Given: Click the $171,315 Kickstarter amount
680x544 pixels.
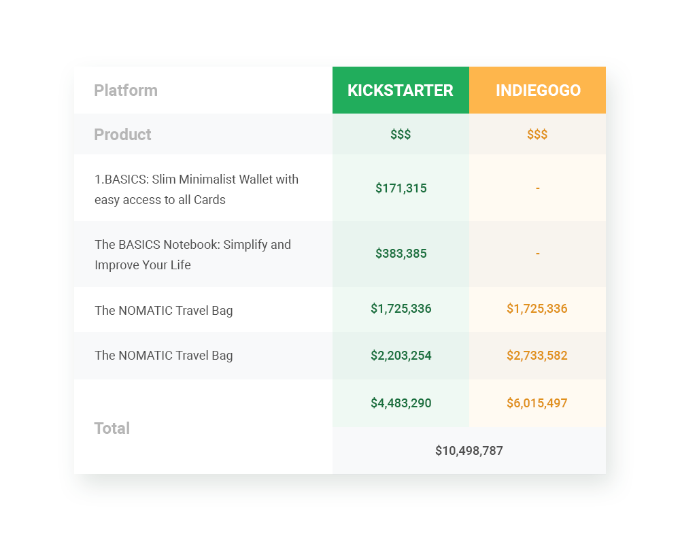Looking at the screenshot, I should (401, 188).
